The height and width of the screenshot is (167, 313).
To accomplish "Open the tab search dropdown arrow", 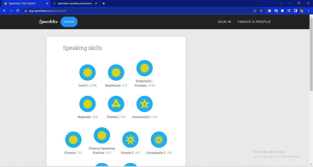I will (280, 3).
